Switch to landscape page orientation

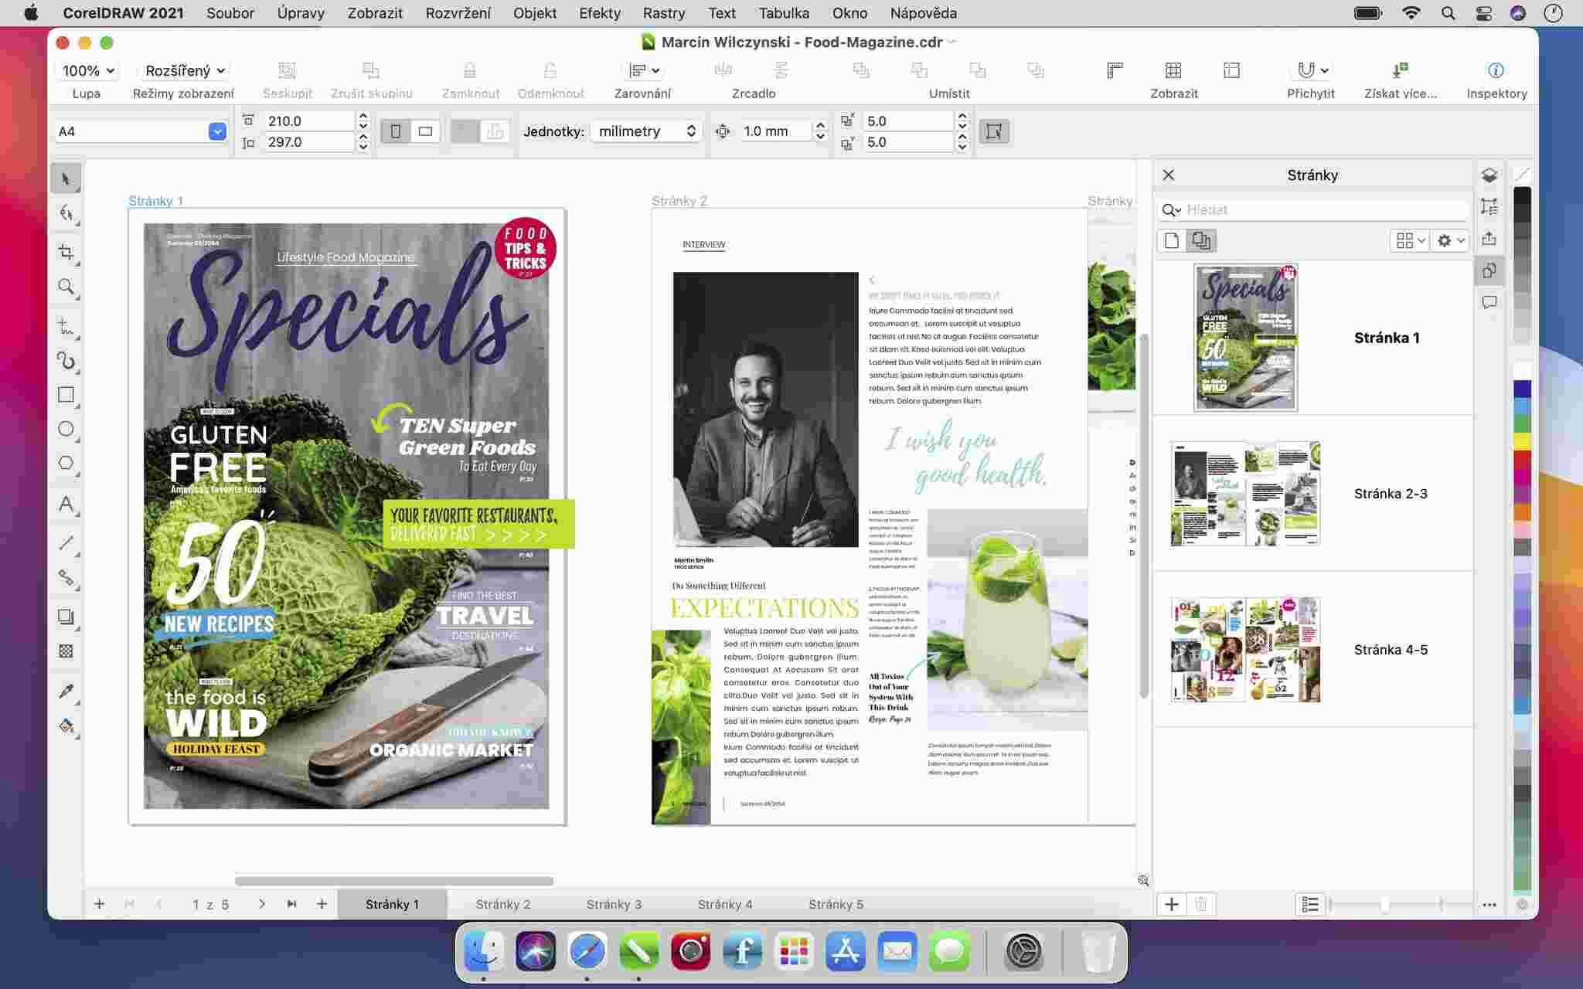pos(425,131)
